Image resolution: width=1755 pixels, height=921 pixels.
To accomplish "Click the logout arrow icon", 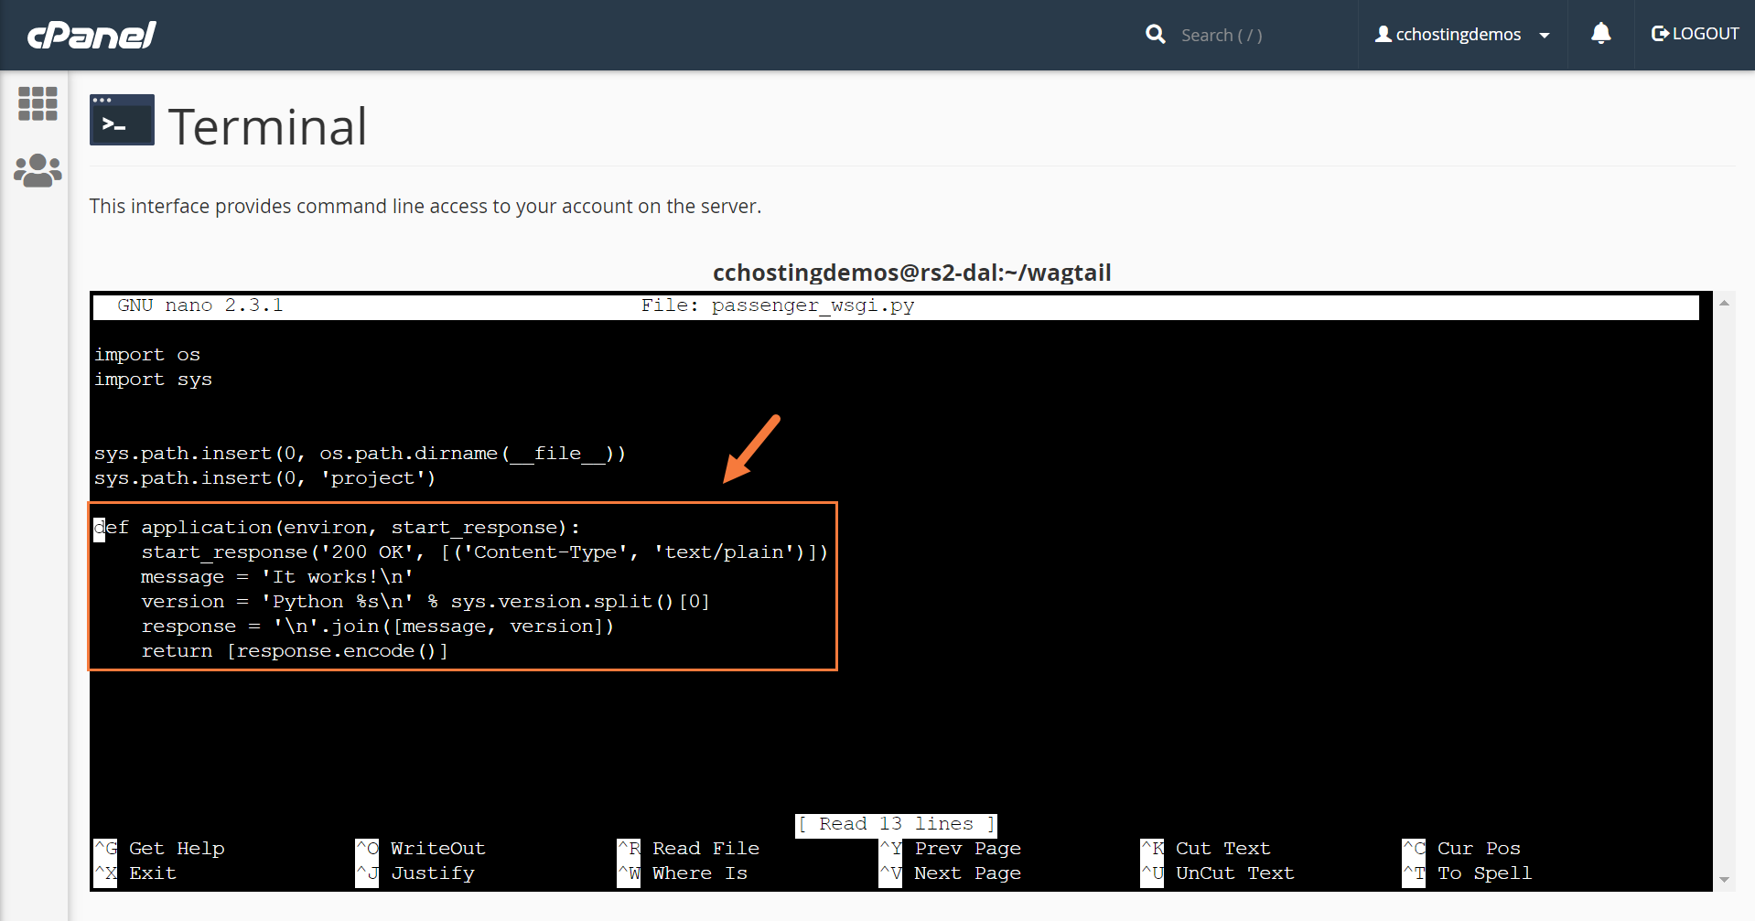I will point(1660,34).
